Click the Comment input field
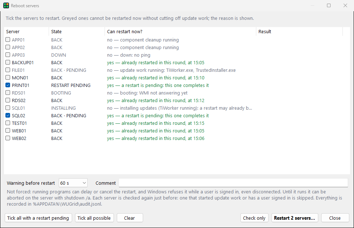This screenshot has width=354, height=228. pos(234,183)
